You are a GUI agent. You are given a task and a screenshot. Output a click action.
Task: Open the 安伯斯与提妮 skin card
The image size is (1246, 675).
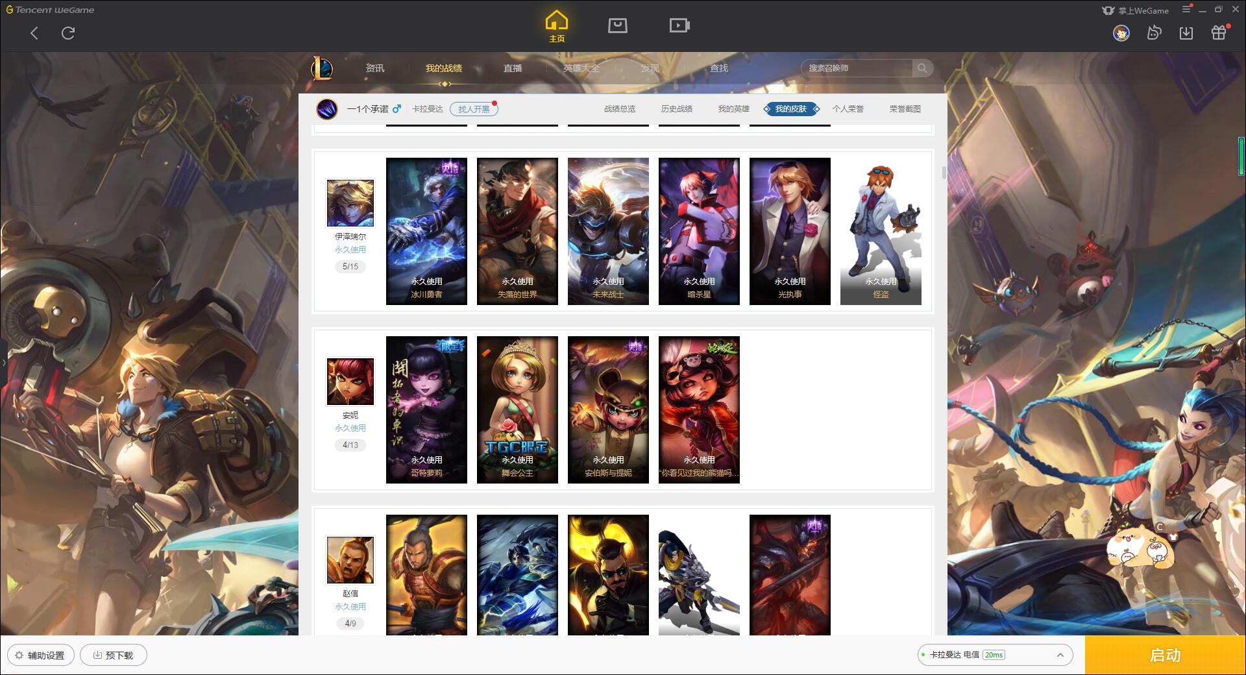pyautogui.click(x=608, y=410)
